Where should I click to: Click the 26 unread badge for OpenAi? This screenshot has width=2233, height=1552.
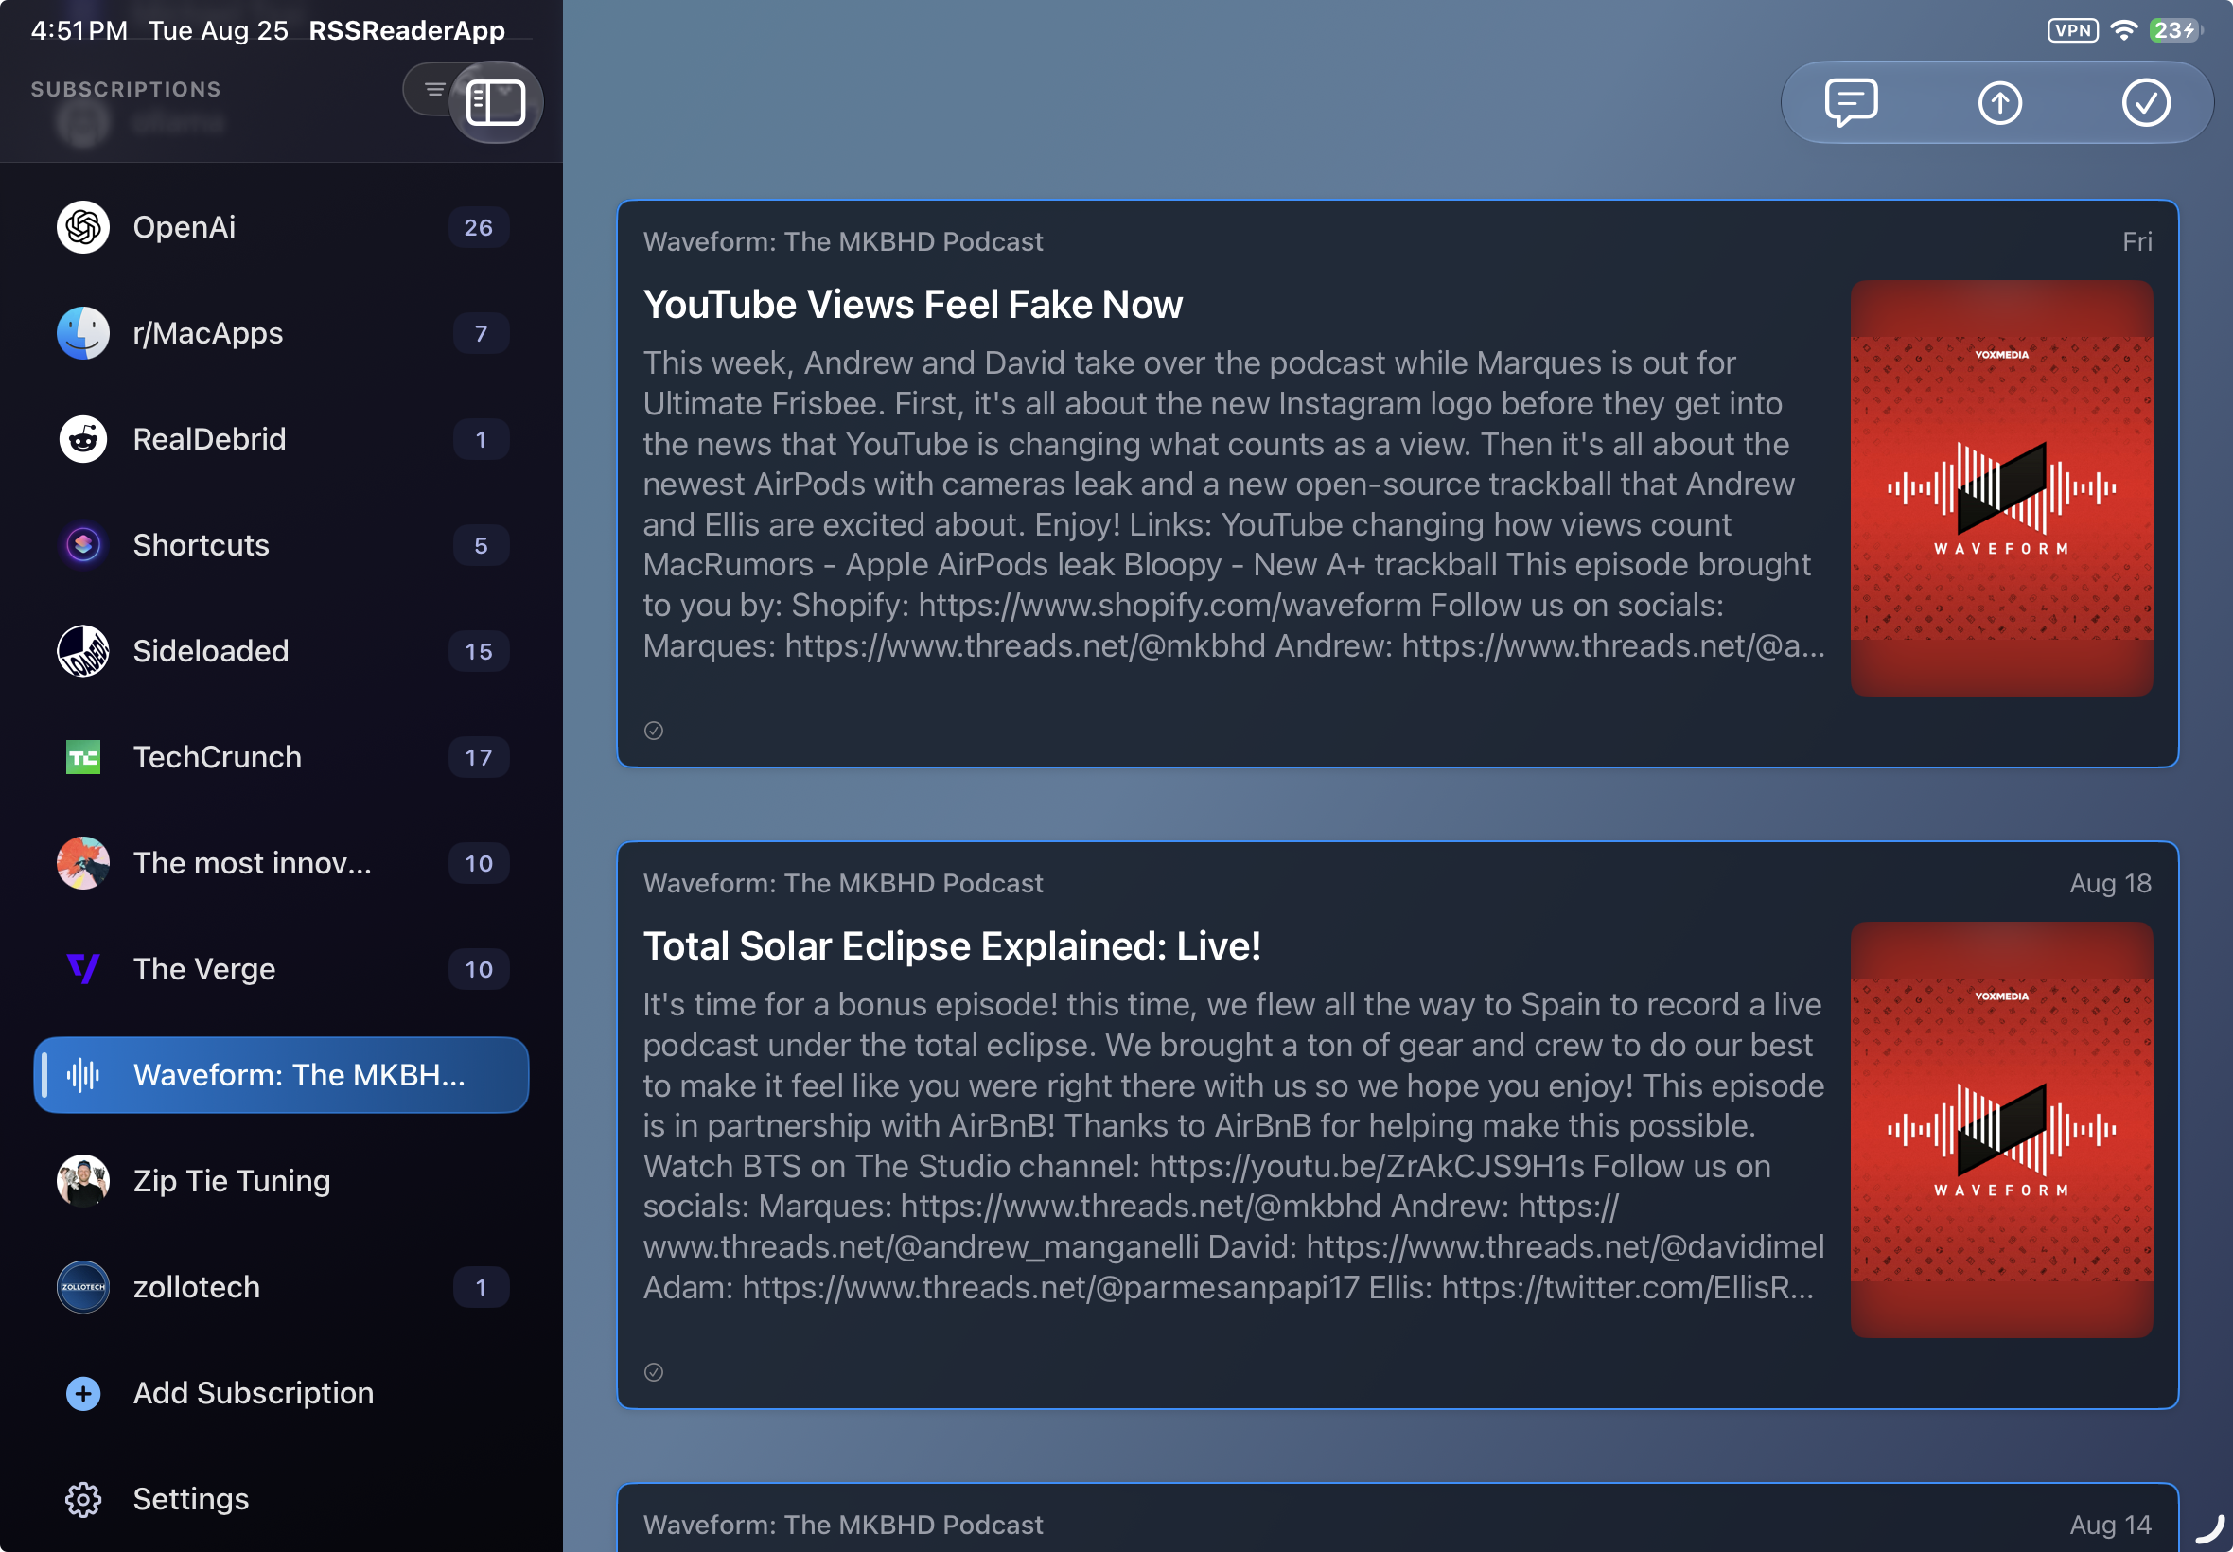tap(478, 227)
